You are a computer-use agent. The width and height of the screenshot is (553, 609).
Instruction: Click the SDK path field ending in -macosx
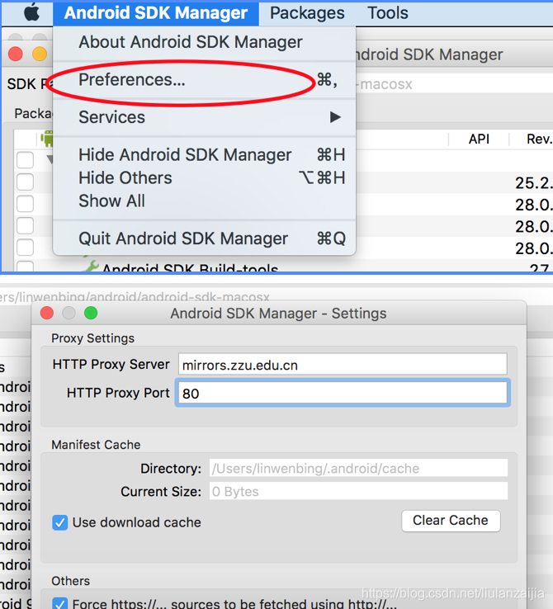tap(454, 84)
